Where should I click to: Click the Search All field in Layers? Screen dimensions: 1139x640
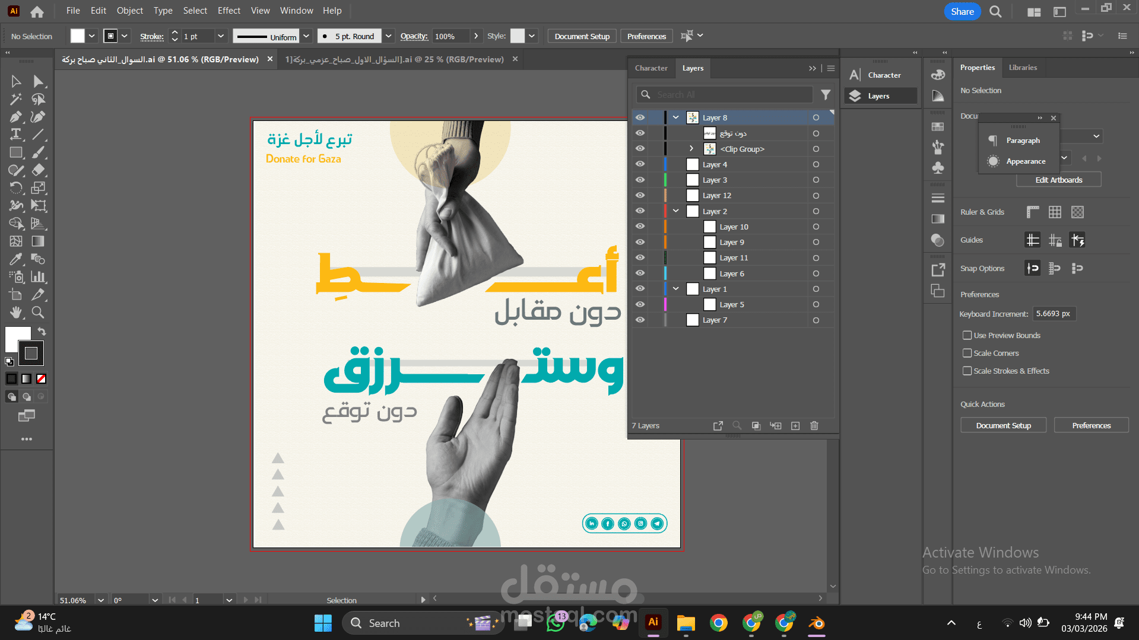click(725, 95)
